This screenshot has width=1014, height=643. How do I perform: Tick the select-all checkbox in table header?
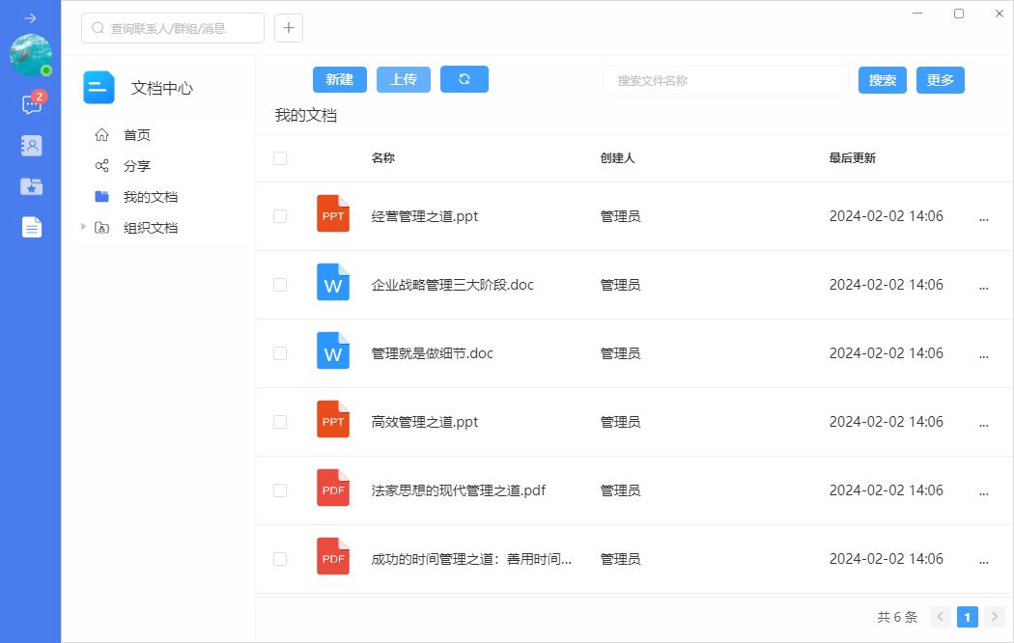point(280,158)
